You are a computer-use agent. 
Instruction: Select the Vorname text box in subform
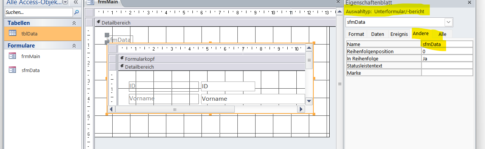click(x=253, y=99)
